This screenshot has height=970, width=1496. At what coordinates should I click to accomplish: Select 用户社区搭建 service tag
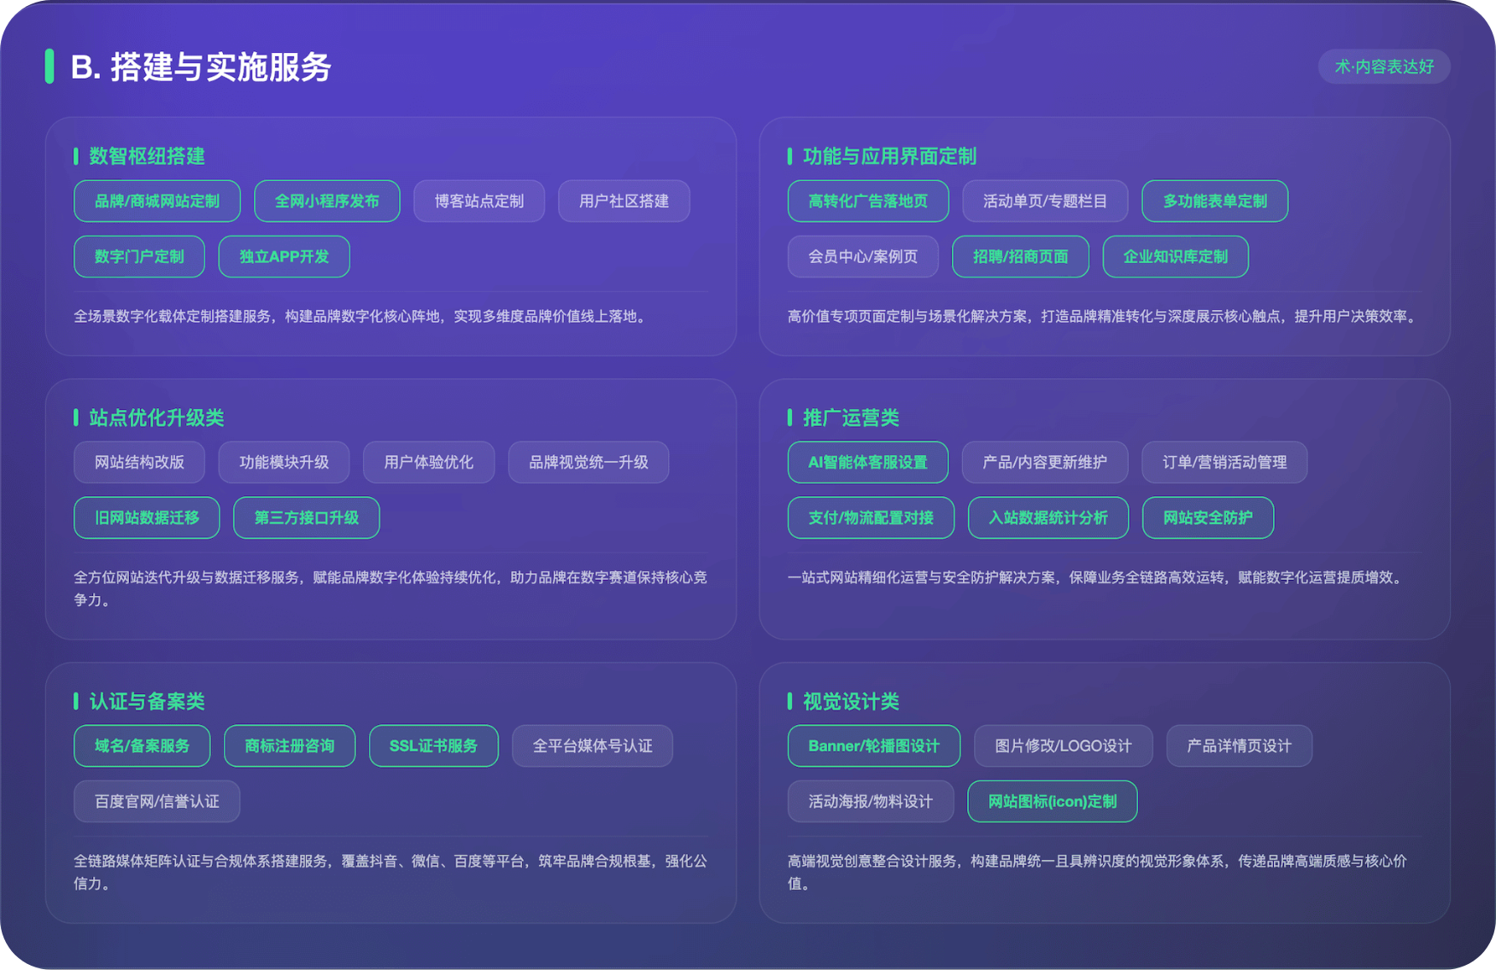tap(624, 202)
